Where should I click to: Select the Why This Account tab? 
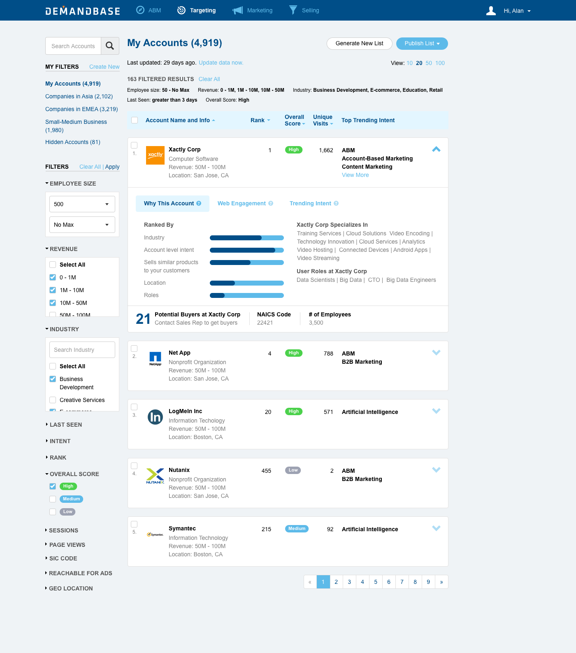click(172, 203)
